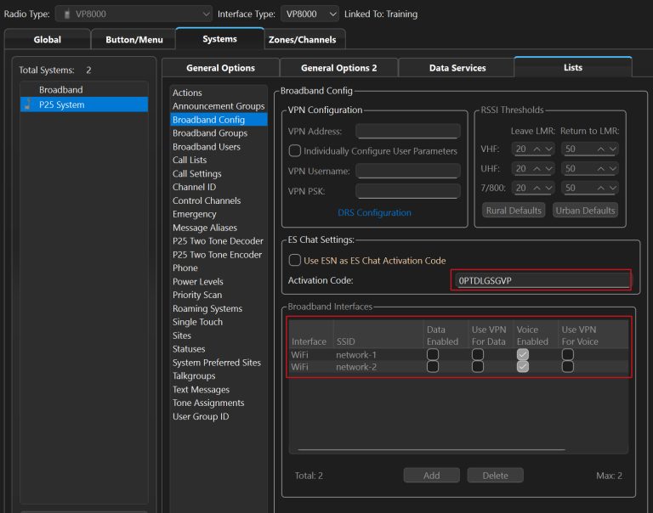Open the DRS Configuration link

pos(374,212)
